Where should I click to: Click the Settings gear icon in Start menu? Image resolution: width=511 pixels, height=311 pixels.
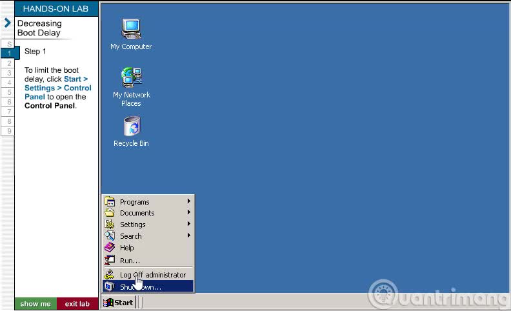pos(110,225)
